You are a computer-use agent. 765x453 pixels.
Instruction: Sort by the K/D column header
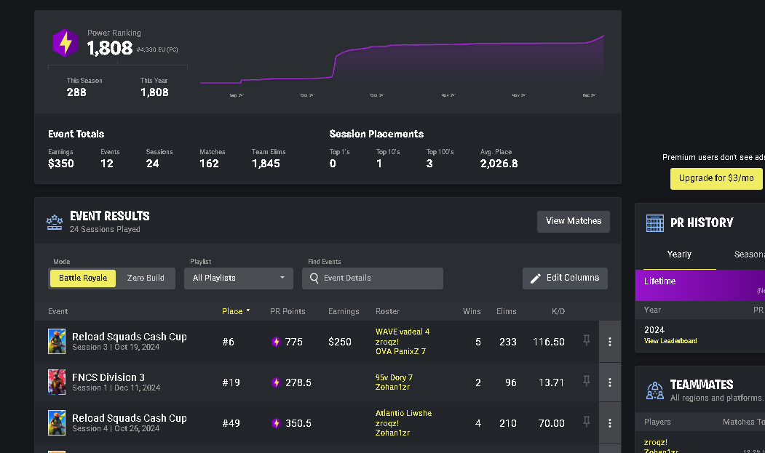coord(558,311)
